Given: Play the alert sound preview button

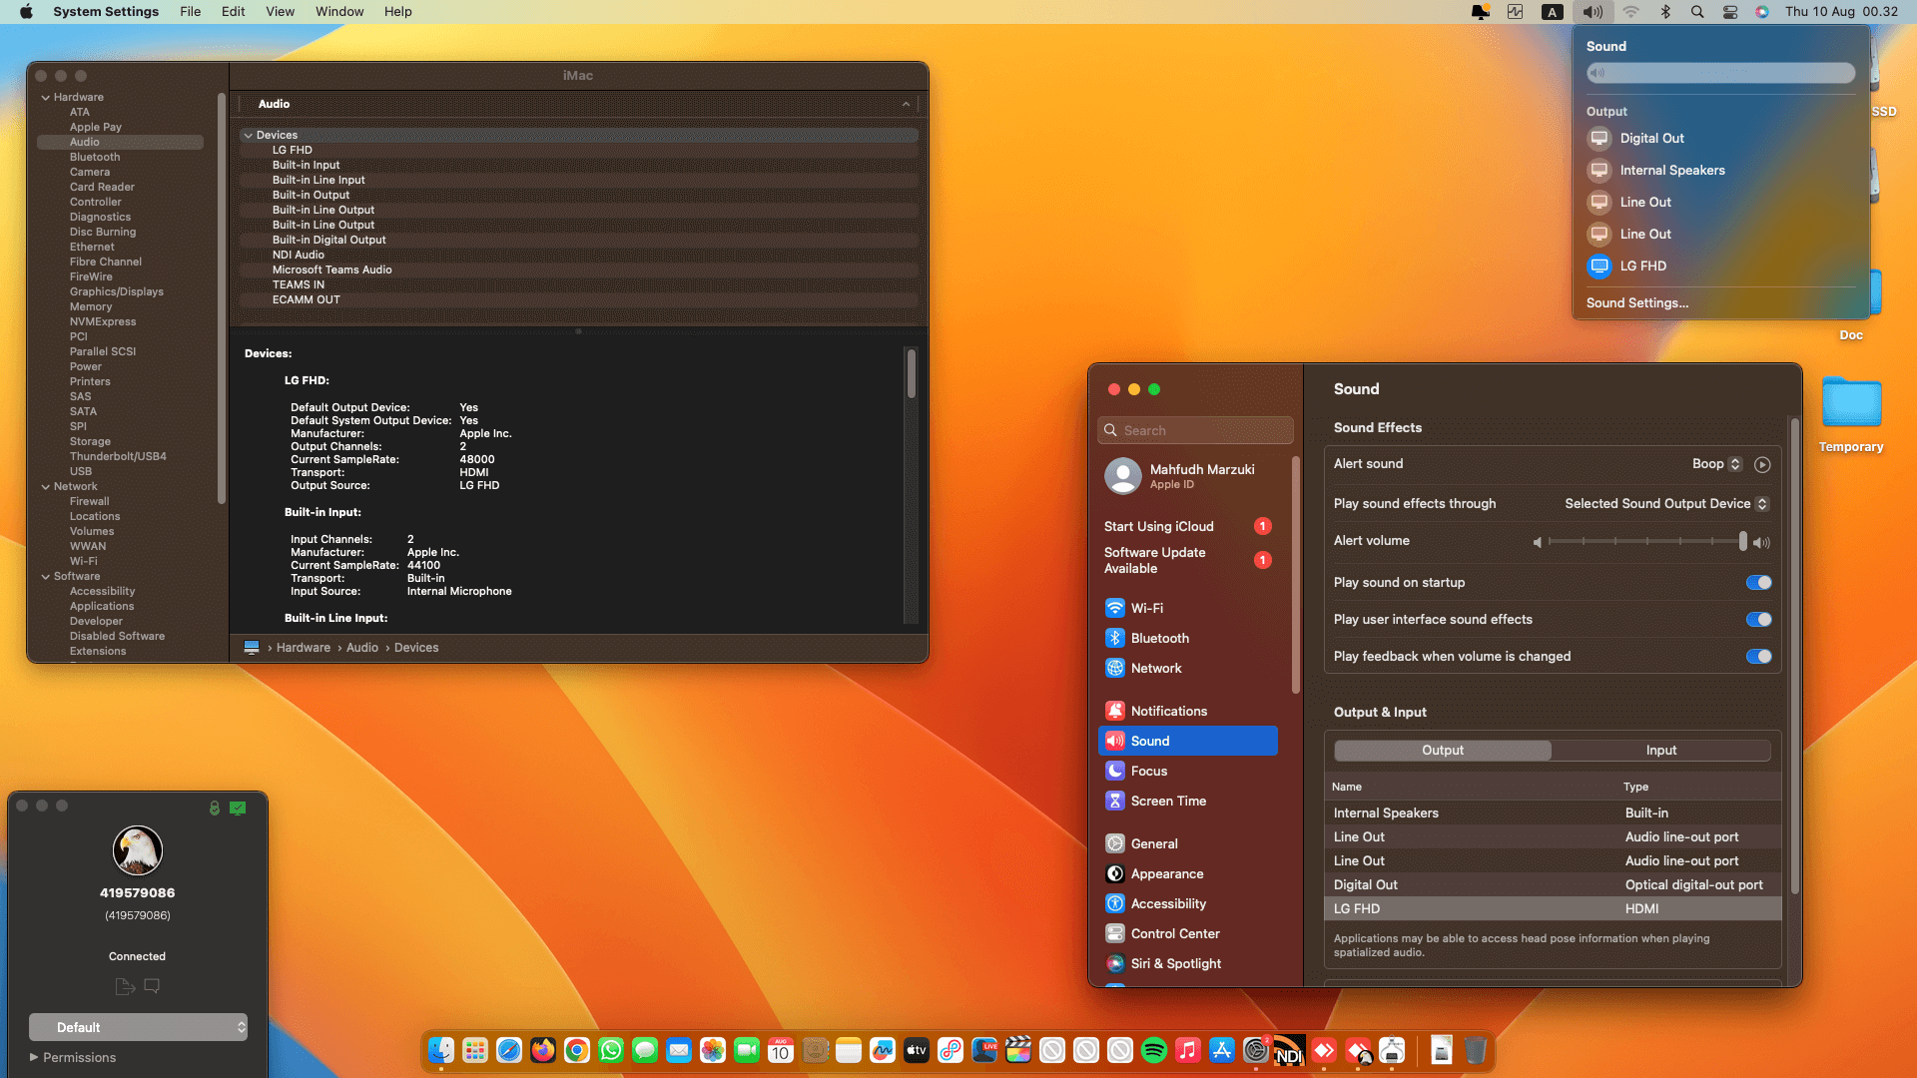Looking at the screenshot, I should [1762, 464].
